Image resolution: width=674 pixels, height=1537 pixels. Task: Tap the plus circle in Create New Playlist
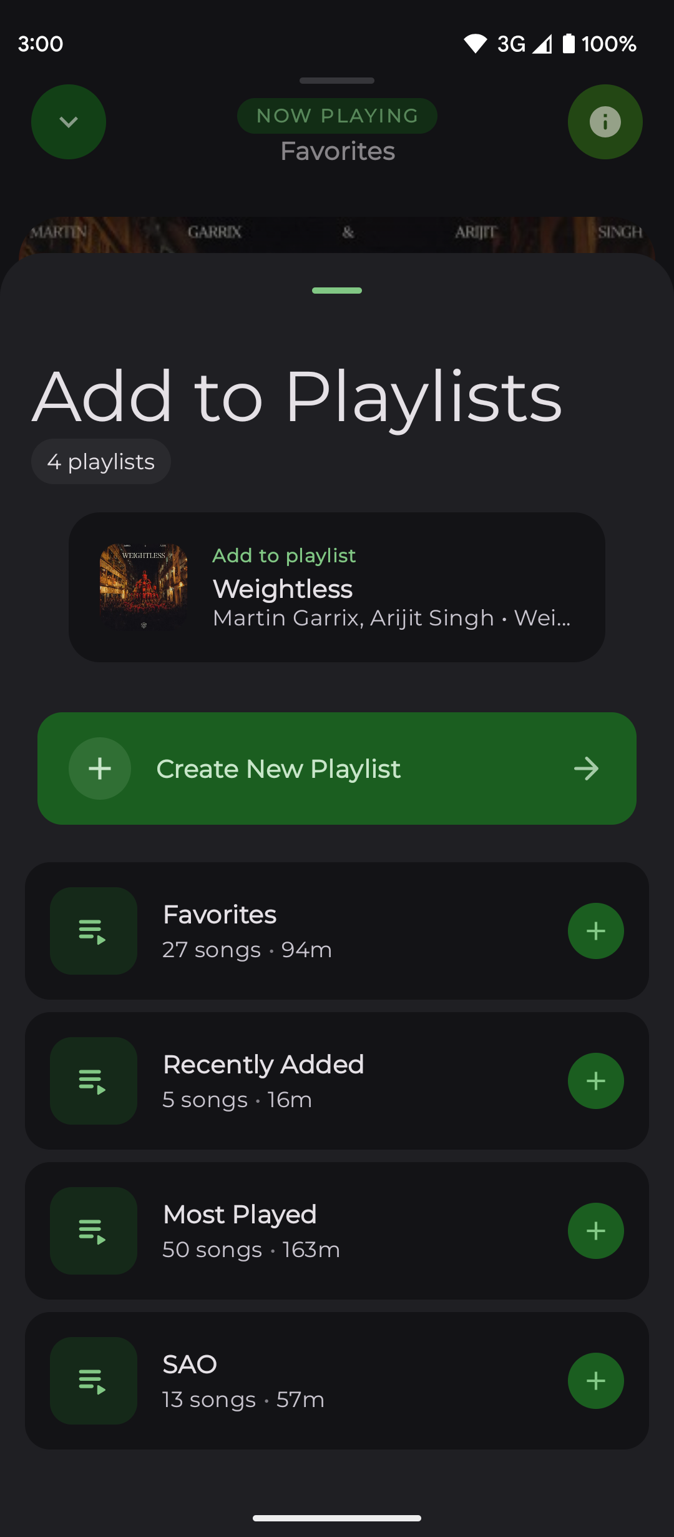tap(100, 768)
